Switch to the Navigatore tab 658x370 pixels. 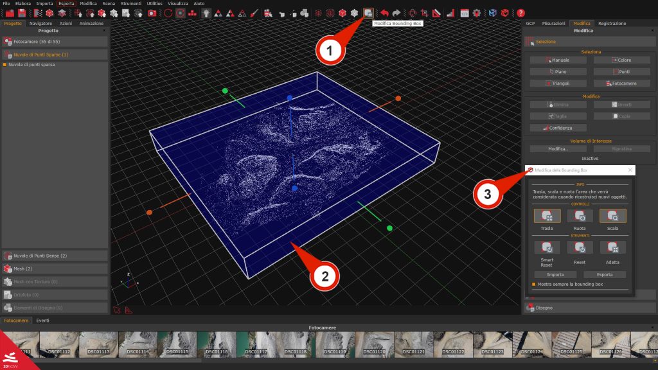pyautogui.click(x=40, y=24)
